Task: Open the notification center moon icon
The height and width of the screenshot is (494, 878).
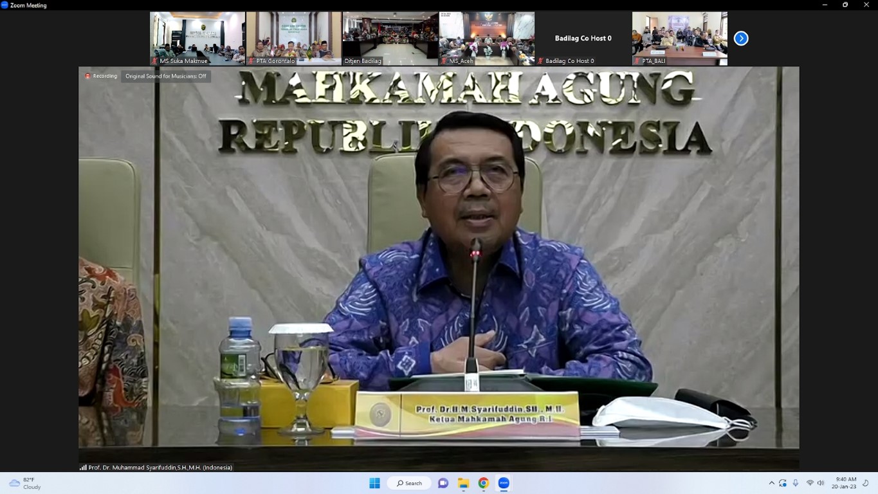Action: (866, 483)
